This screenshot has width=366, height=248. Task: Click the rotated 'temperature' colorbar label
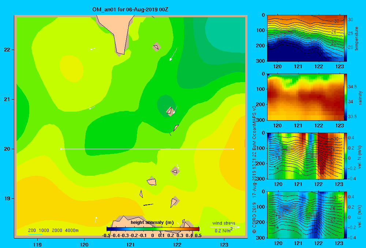(x=356, y=38)
